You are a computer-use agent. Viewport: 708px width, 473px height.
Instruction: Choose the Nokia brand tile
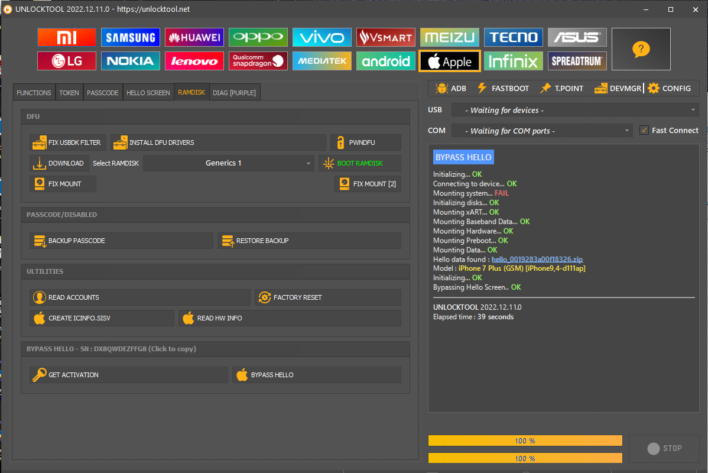[131, 61]
